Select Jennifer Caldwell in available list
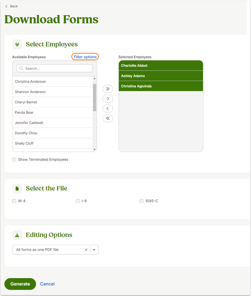Image resolution: width=251 pixels, height=296 pixels. 53,123
